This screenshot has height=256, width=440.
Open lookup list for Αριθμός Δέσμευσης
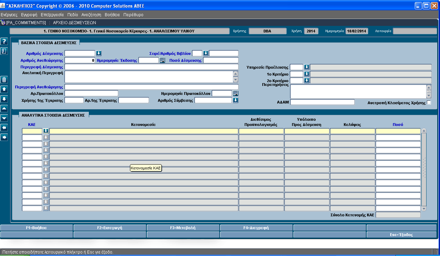coord(99,53)
